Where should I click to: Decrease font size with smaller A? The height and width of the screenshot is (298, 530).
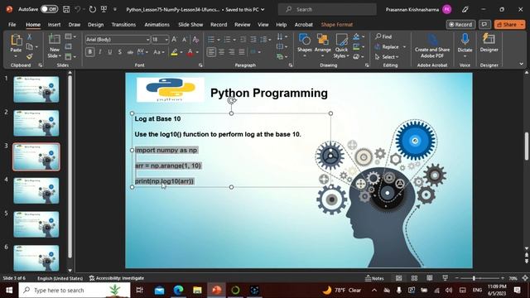pos(185,40)
